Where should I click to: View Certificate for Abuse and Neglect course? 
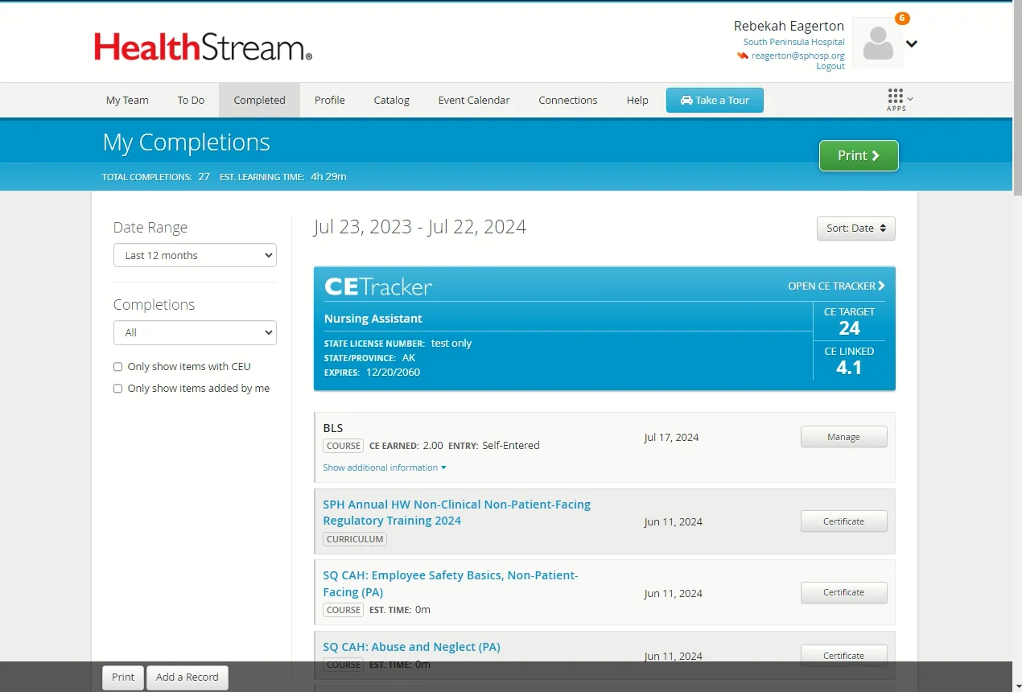coord(843,656)
